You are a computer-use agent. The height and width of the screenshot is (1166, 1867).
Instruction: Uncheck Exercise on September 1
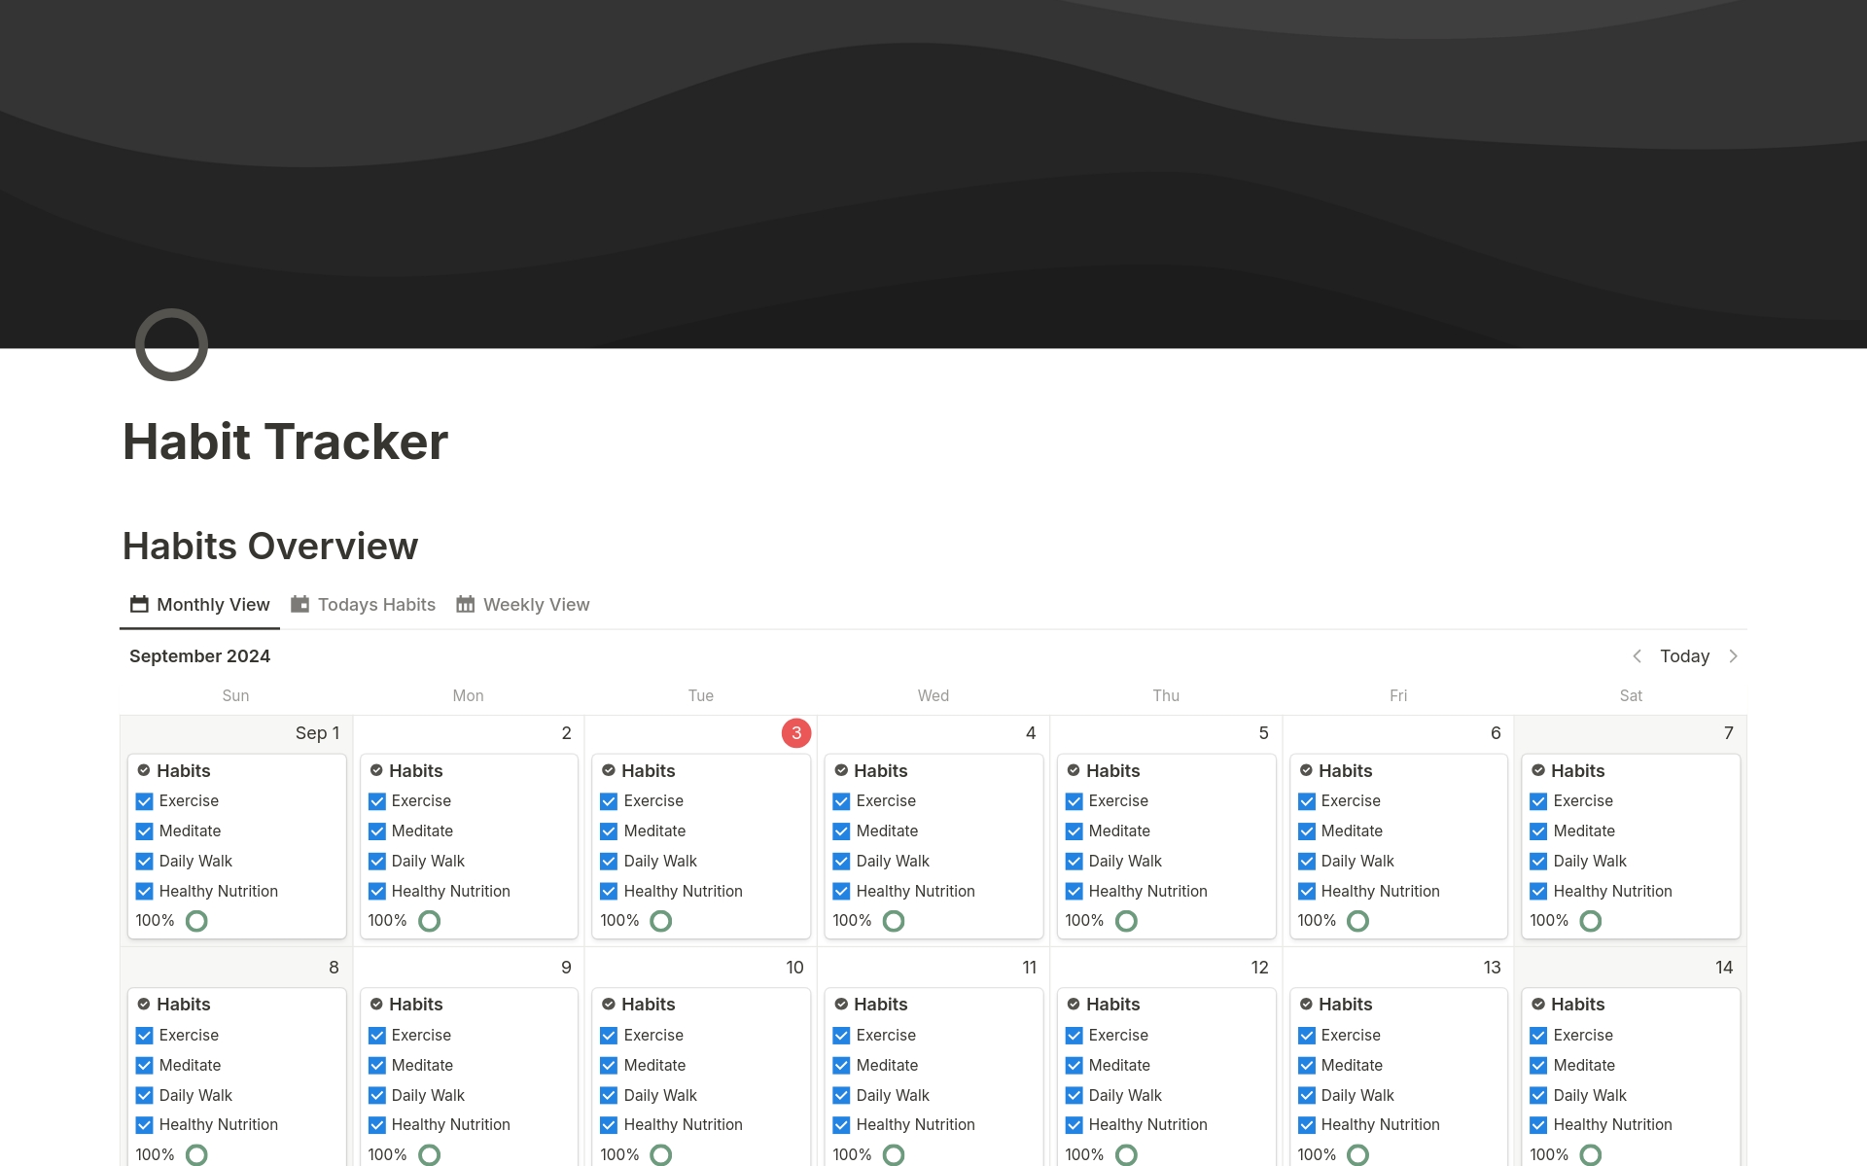145,801
